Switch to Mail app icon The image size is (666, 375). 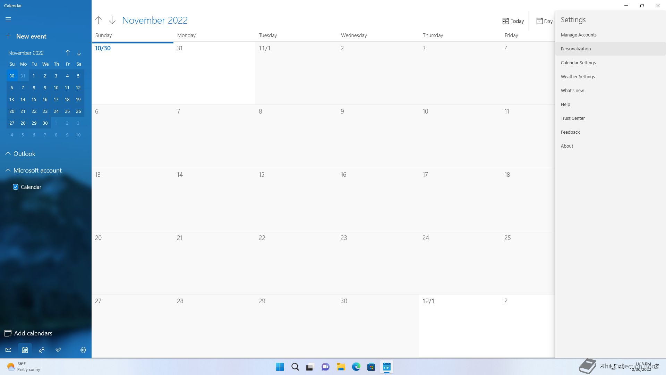[x=8, y=350]
